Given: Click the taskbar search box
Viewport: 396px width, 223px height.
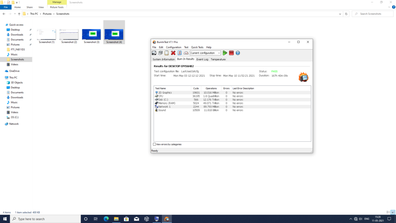Looking at the screenshot, I should pos(46,219).
